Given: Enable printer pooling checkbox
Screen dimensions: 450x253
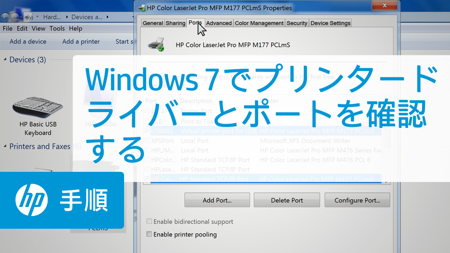Looking at the screenshot, I should pyautogui.click(x=149, y=234).
